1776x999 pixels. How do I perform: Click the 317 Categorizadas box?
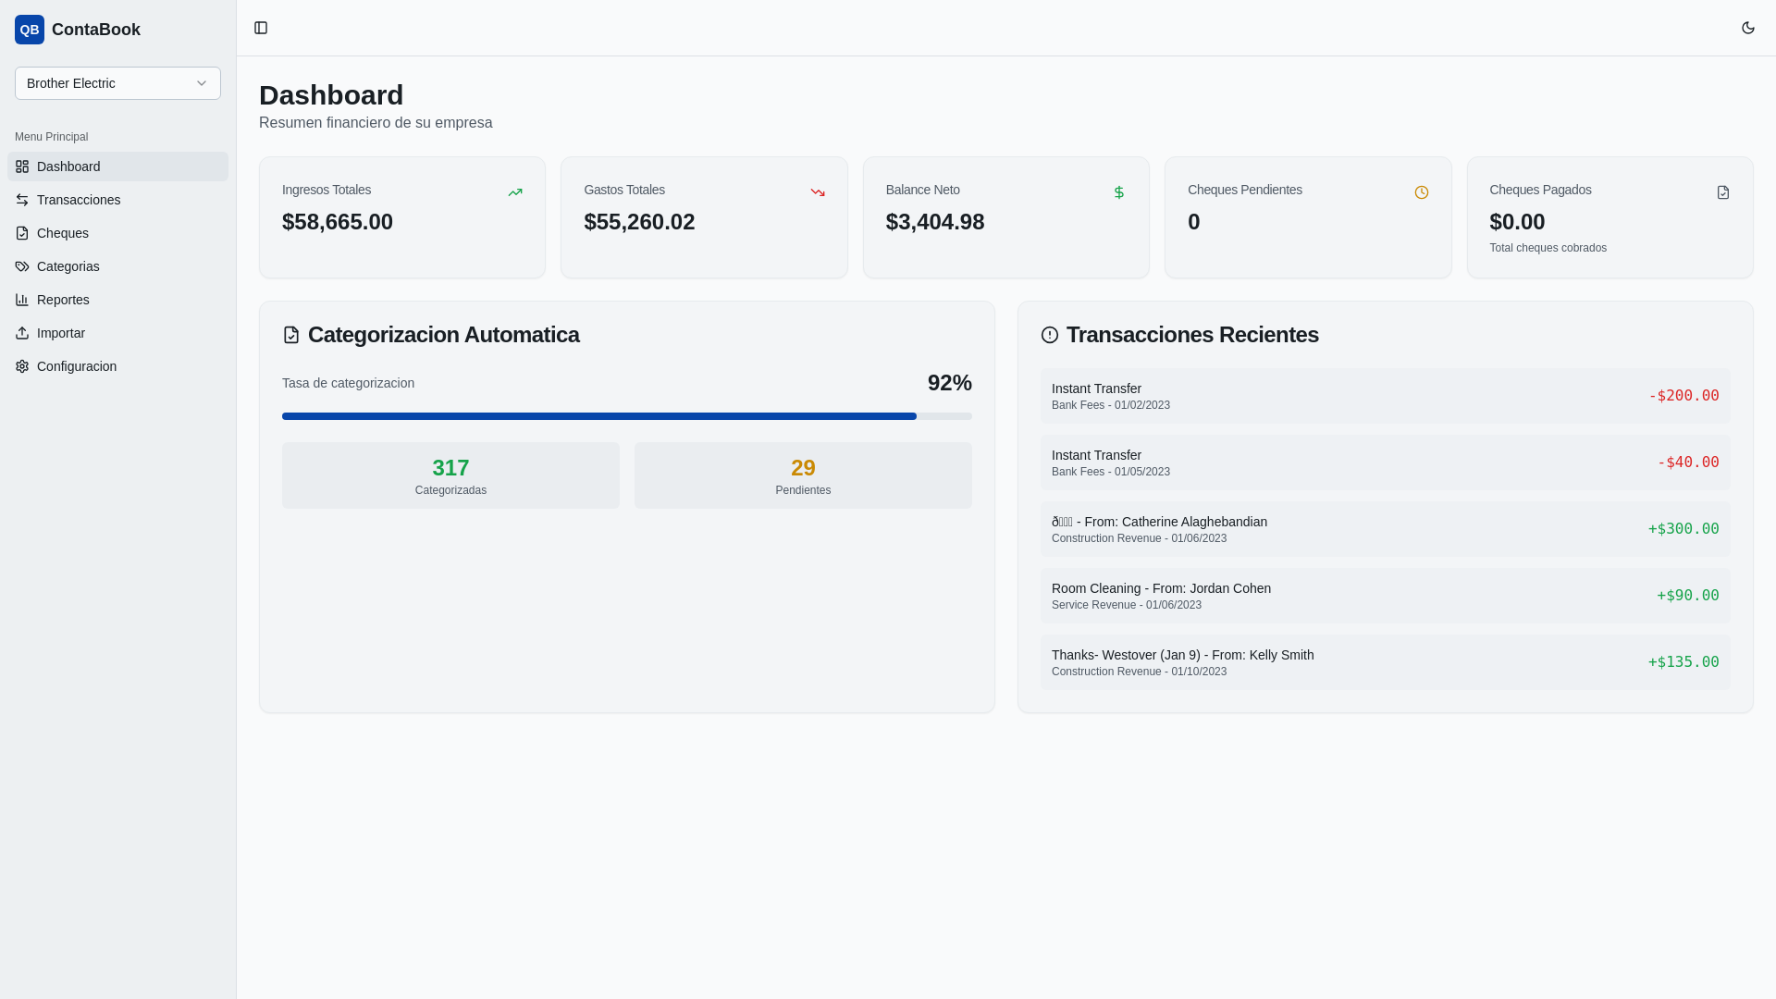pos(450,475)
